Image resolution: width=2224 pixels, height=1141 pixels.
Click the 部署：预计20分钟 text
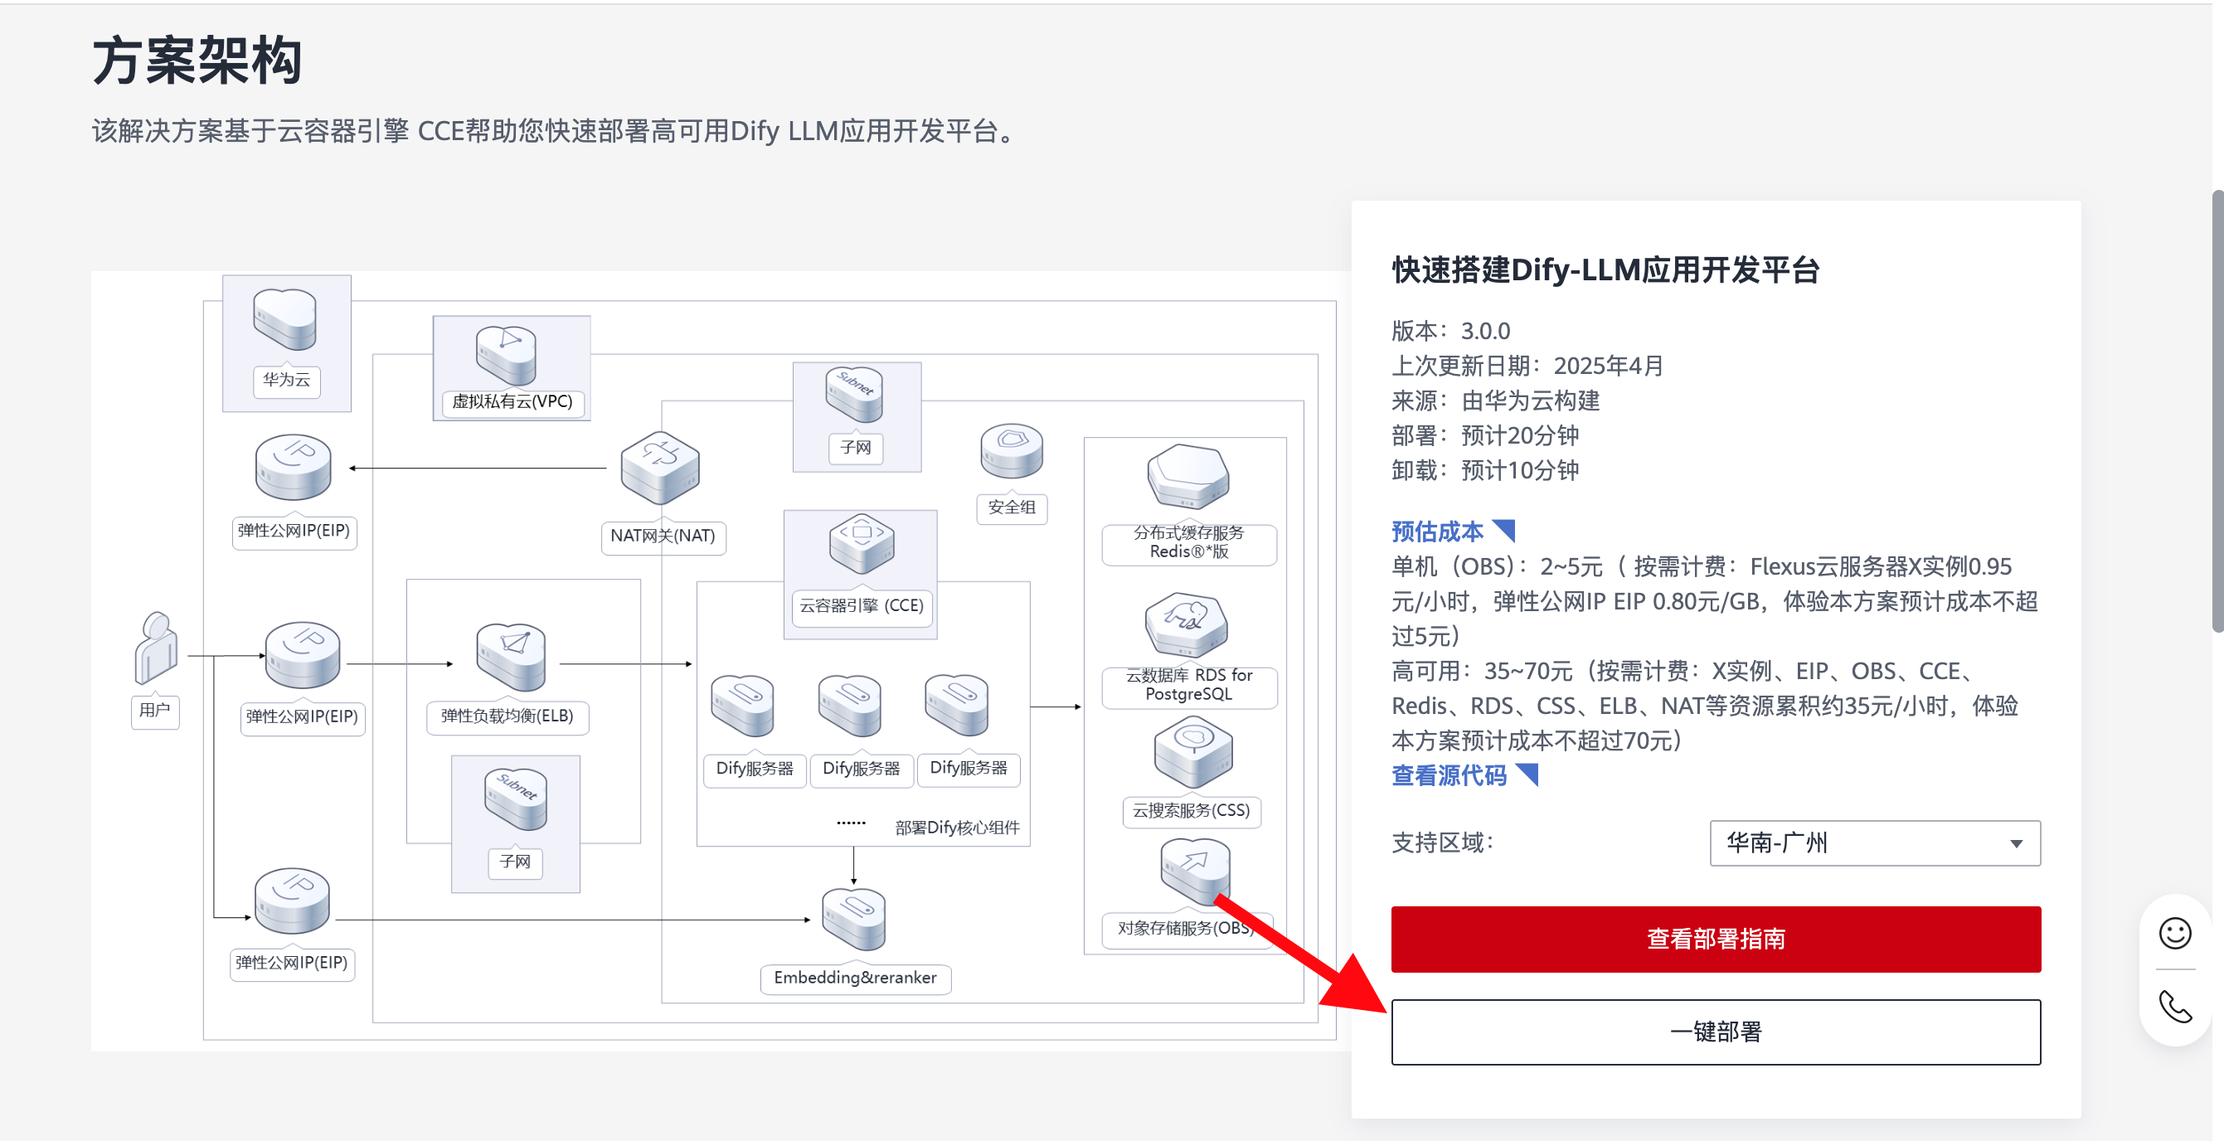pyautogui.click(x=1485, y=435)
